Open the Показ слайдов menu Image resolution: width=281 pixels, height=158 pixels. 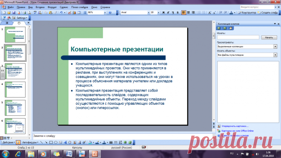[80, 7]
